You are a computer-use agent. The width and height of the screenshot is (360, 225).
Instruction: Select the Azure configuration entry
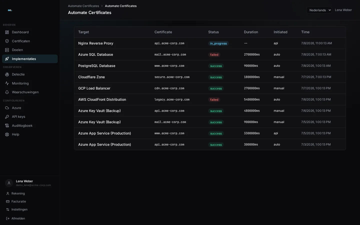point(30,108)
